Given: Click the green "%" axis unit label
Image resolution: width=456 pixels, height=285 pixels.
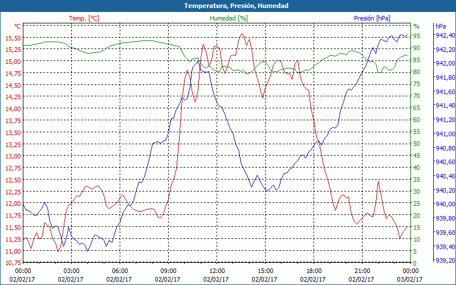Looking at the screenshot, I should 417,26.
